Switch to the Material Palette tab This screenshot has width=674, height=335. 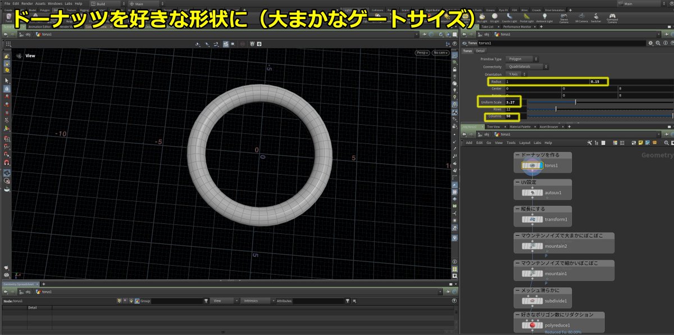tap(520, 126)
